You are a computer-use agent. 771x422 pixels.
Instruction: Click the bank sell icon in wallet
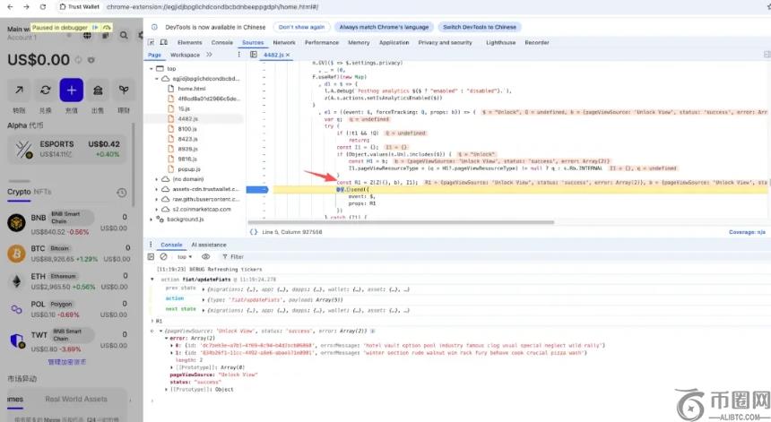[x=98, y=90]
